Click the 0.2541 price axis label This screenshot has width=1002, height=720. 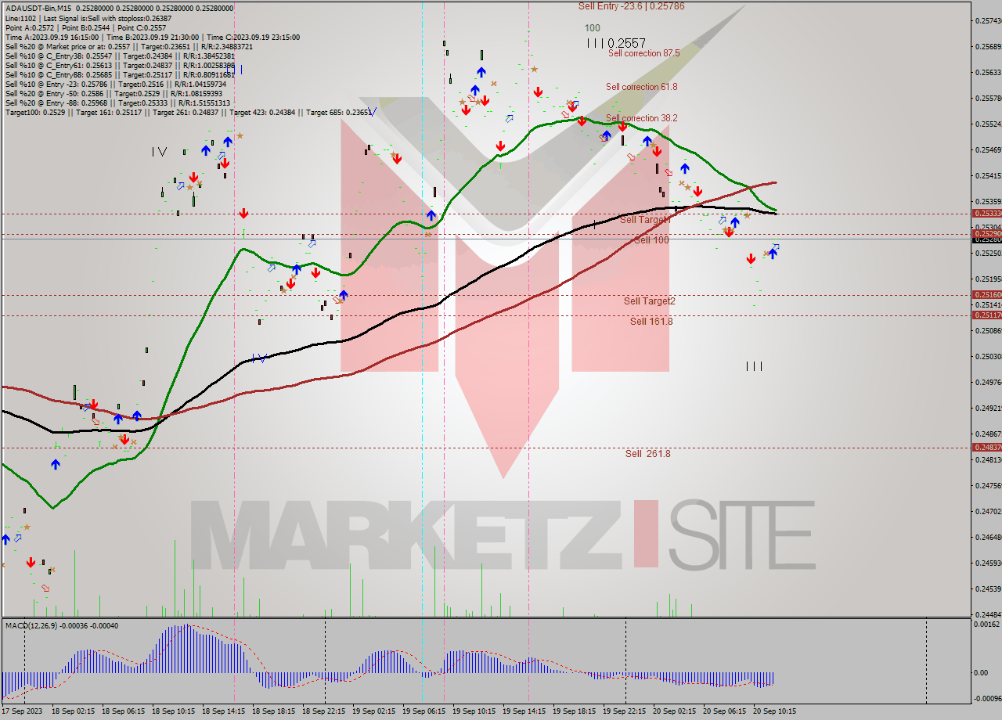[x=989, y=175]
